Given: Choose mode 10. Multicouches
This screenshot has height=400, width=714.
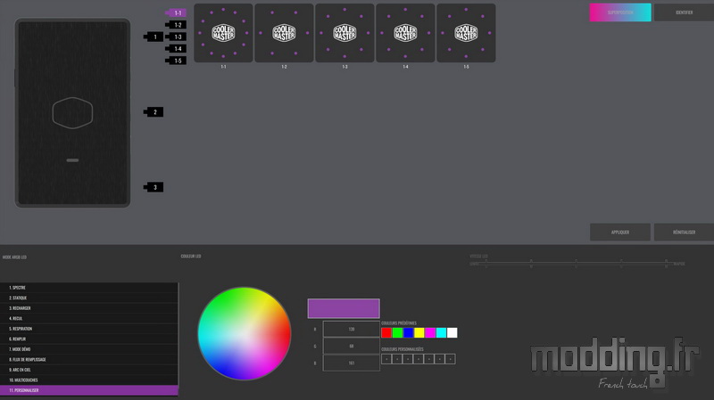Looking at the screenshot, I should click(89, 380).
